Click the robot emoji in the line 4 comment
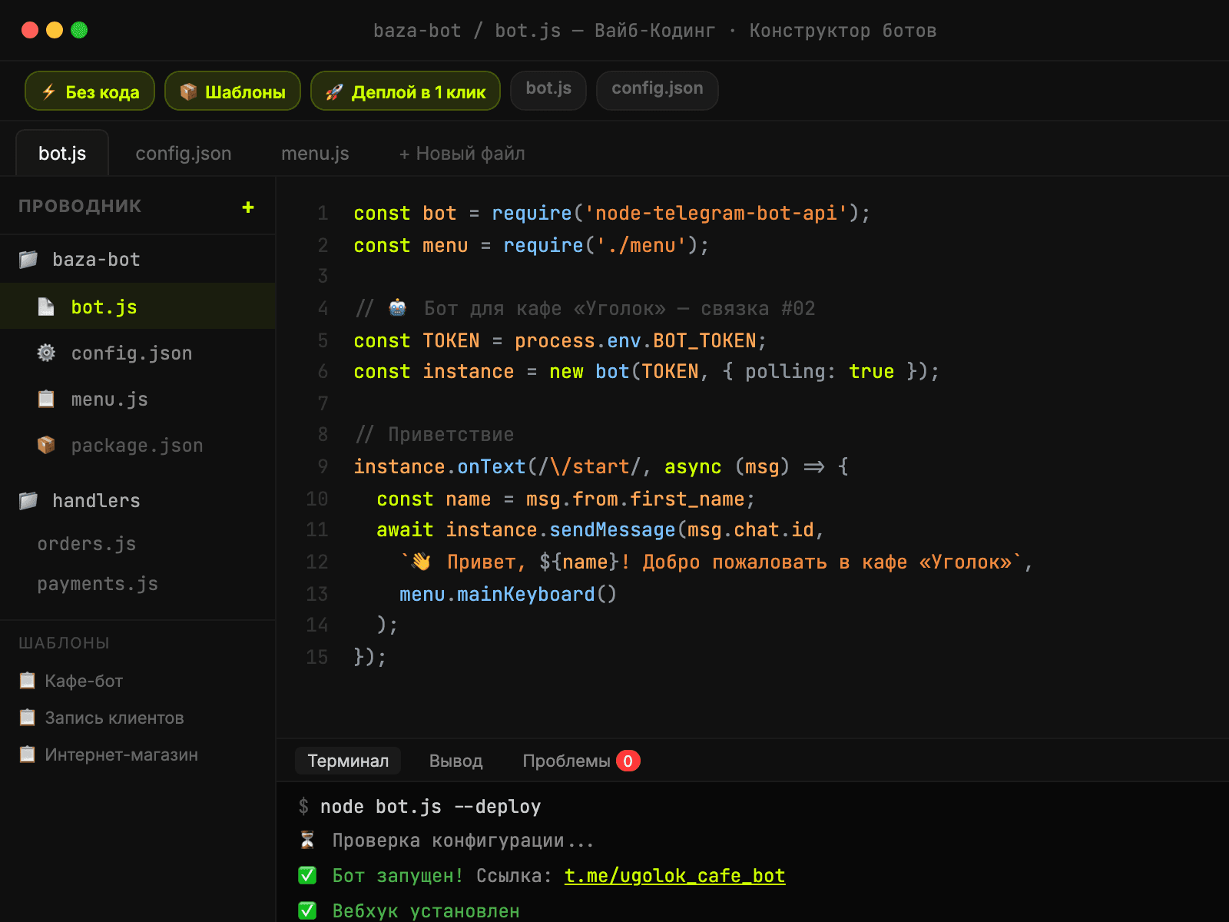Image resolution: width=1229 pixels, height=922 pixels. [x=397, y=308]
